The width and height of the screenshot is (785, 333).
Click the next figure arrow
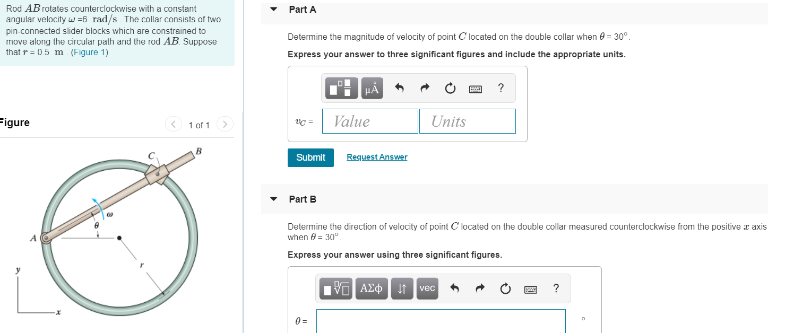tap(225, 124)
